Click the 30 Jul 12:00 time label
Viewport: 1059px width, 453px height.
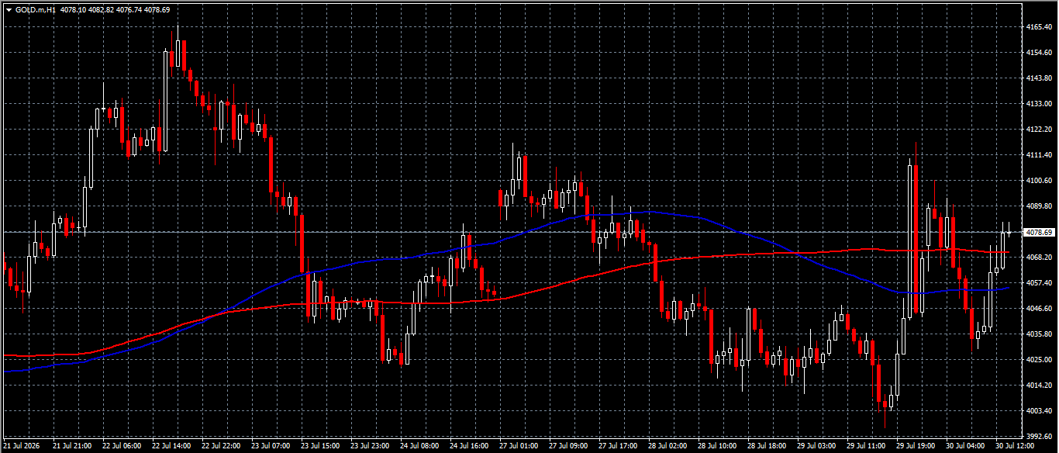pyautogui.click(x=1015, y=447)
